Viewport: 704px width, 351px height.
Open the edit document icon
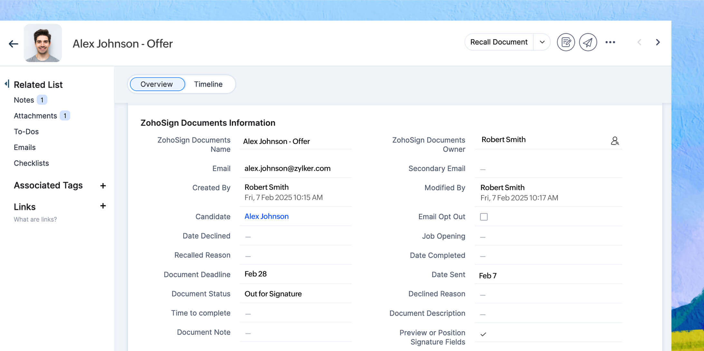(x=566, y=42)
